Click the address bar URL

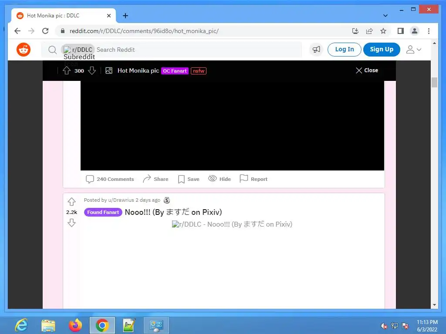pos(144,31)
